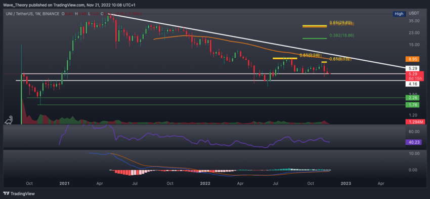Viewport: 430px width, 199px height.
Task: Click the dinosaur watermark icon on chart
Action: point(9,120)
